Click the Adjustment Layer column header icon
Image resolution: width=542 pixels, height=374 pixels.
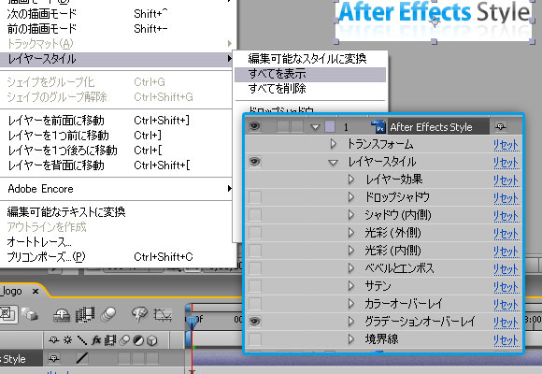click(138, 340)
